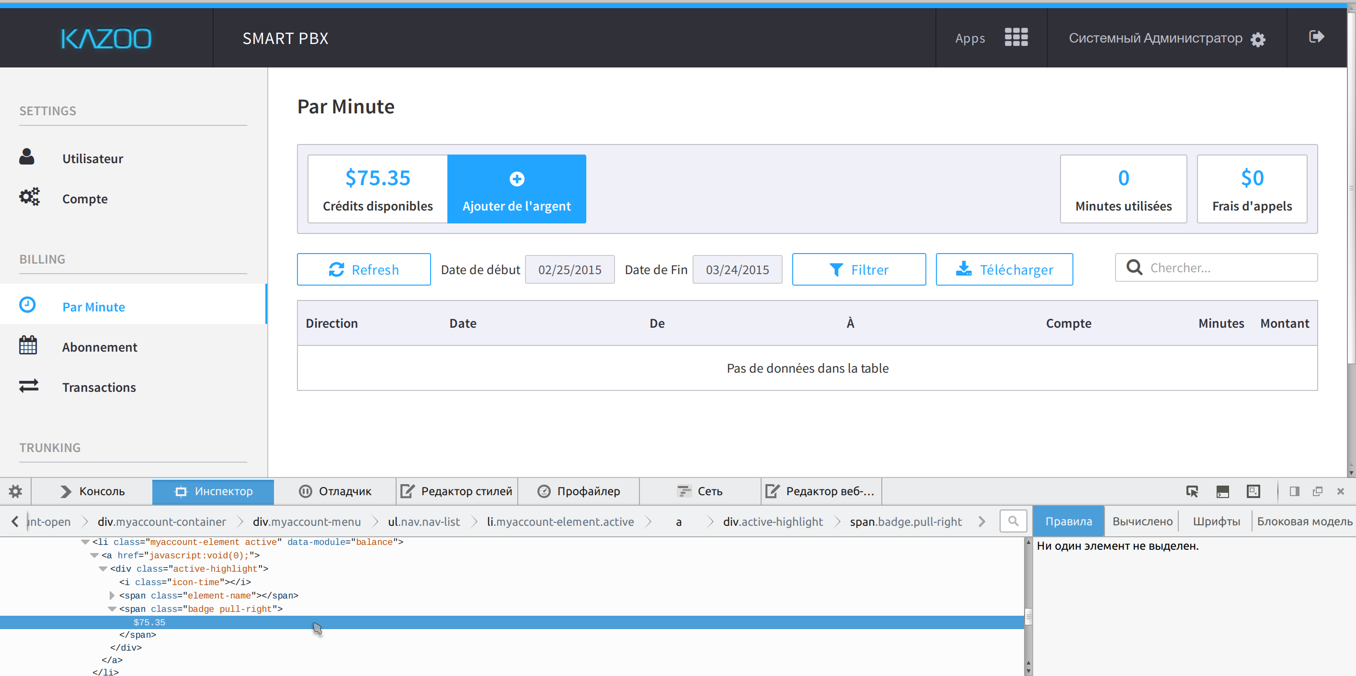
Task: Switch to the Профайлер tab
Action: click(x=579, y=491)
